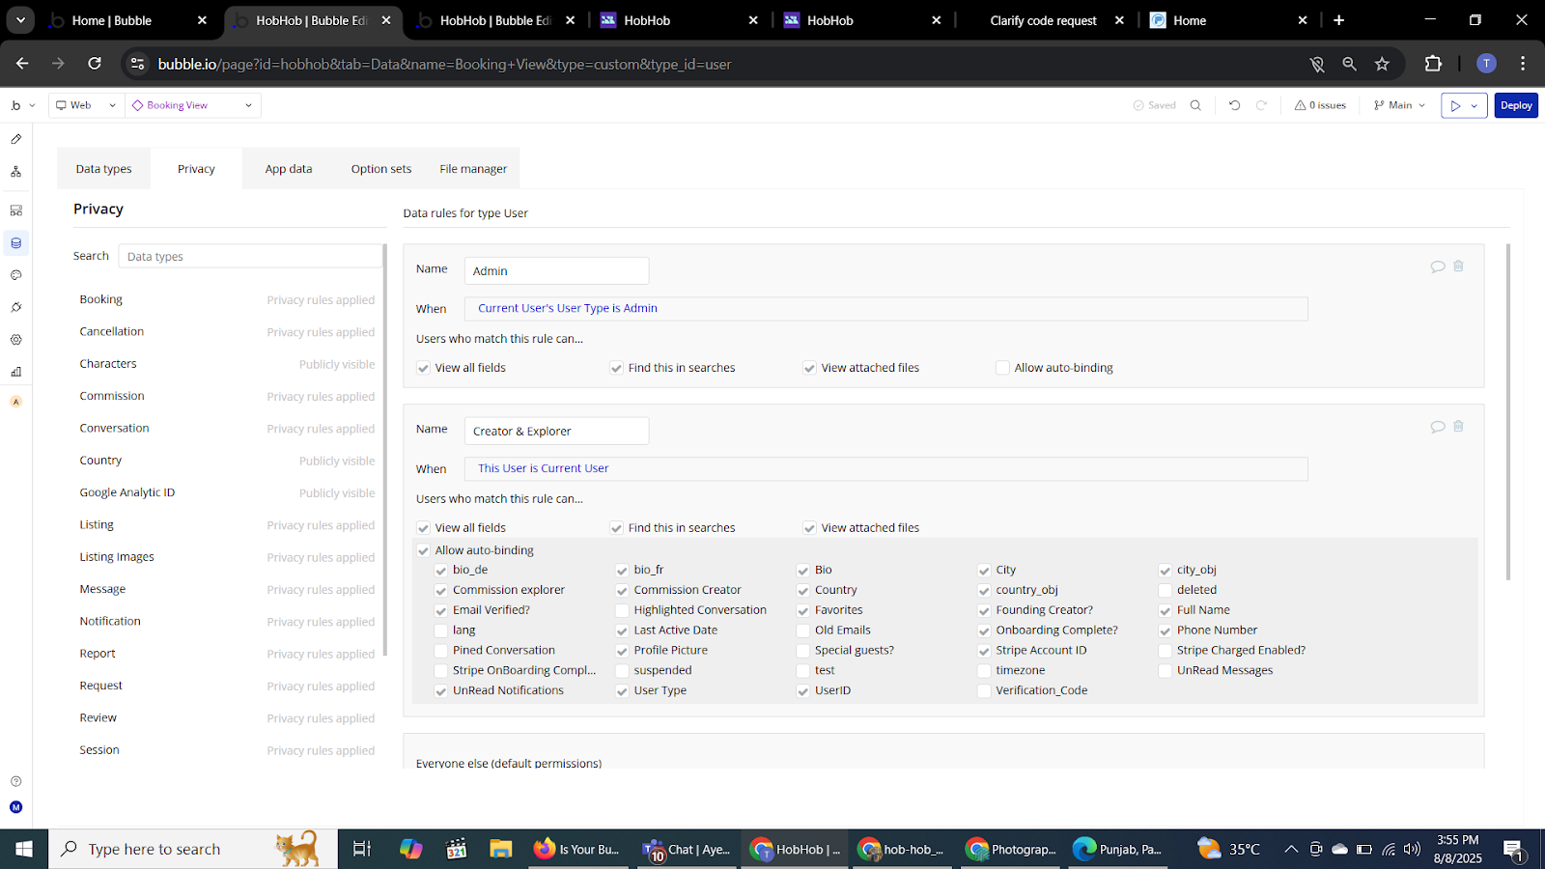Open the Settings gear icon in sidebar

[16, 340]
